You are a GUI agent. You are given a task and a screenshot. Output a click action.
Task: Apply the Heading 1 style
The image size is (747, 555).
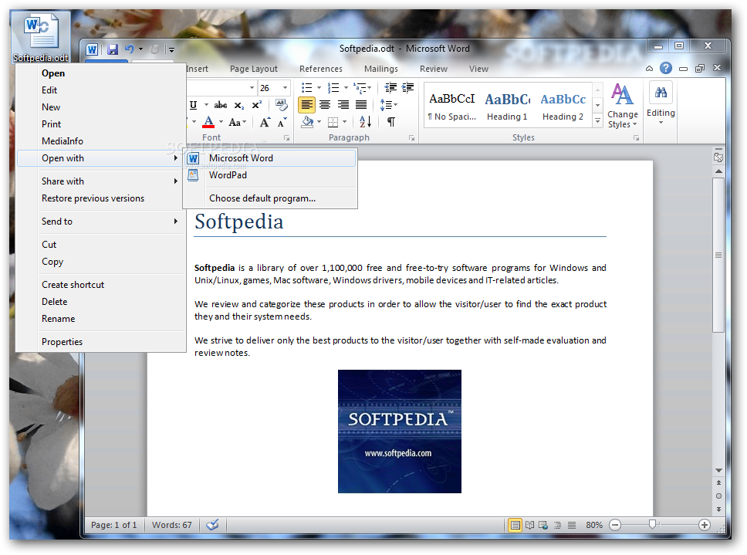pyautogui.click(x=507, y=106)
